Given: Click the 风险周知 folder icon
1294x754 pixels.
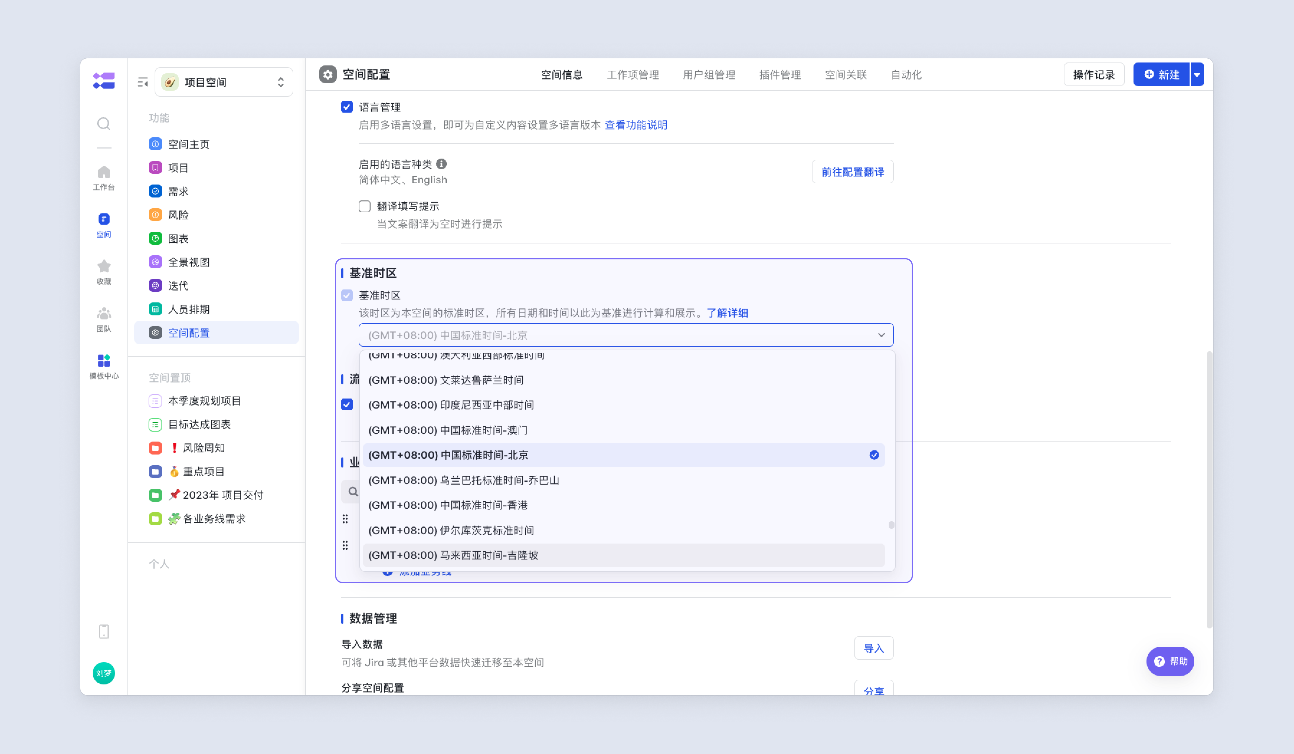Looking at the screenshot, I should pos(155,448).
